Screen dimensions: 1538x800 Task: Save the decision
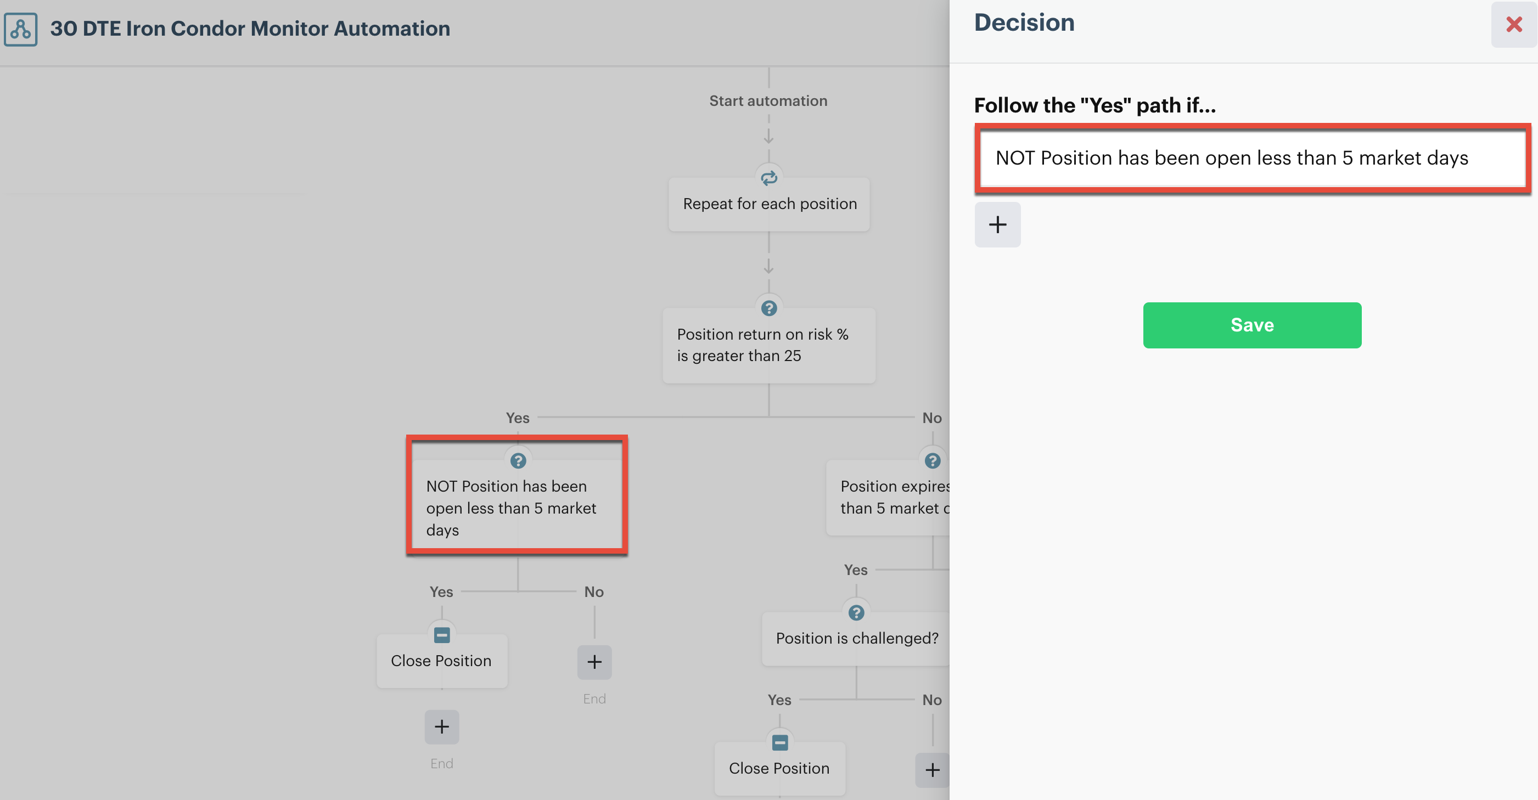point(1252,325)
